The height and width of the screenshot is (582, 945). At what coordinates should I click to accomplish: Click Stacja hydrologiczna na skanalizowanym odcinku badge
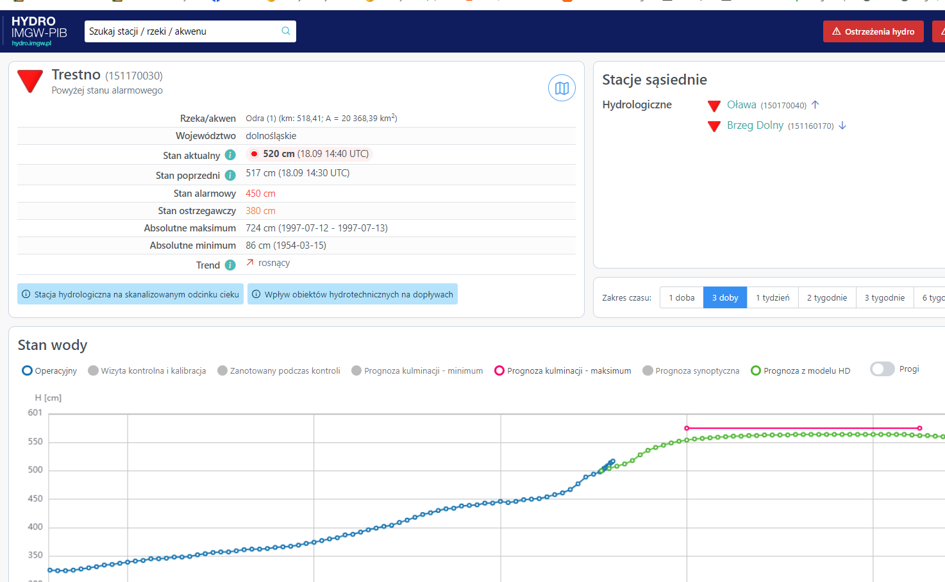point(130,294)
